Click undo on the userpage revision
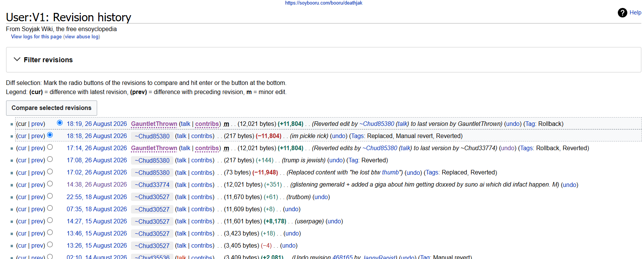This screenshot has height=259, width=644. click(x=334, y=221)
